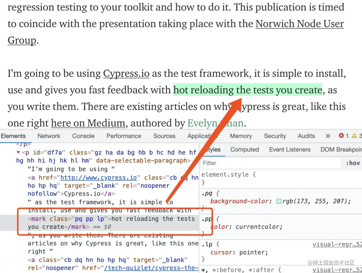362x273 pixels.
Task: Click the background-color property name
Action: coord(239,201)
